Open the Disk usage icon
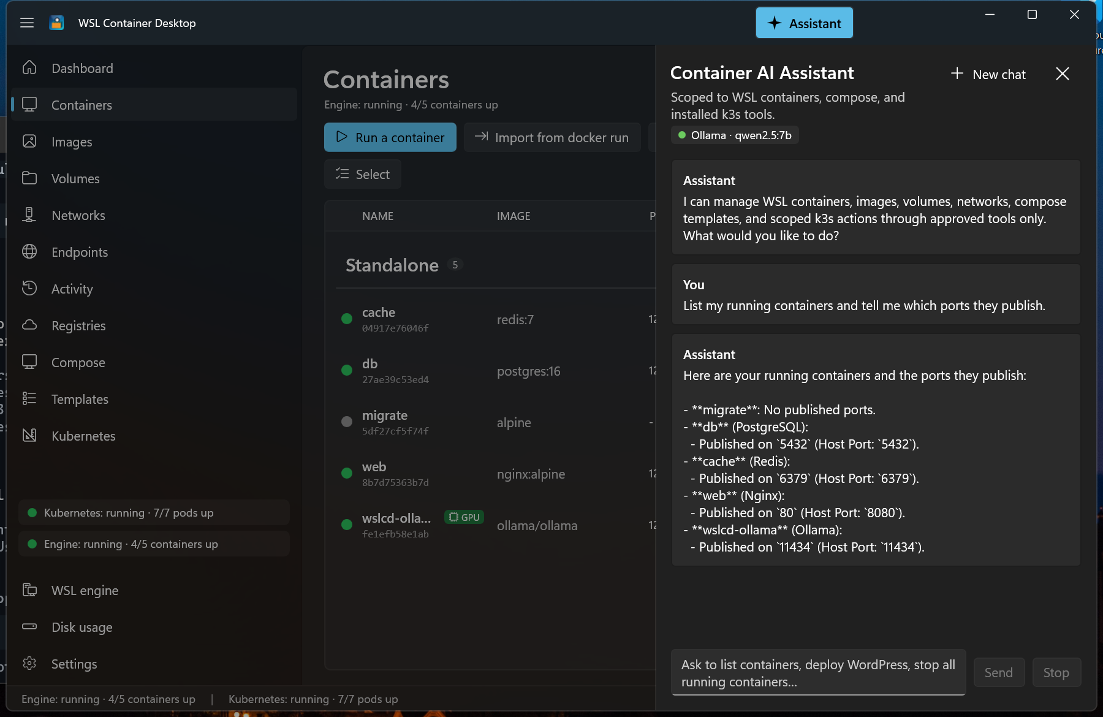The height and width of the screenshot is (717, 1103). [29, 626]
